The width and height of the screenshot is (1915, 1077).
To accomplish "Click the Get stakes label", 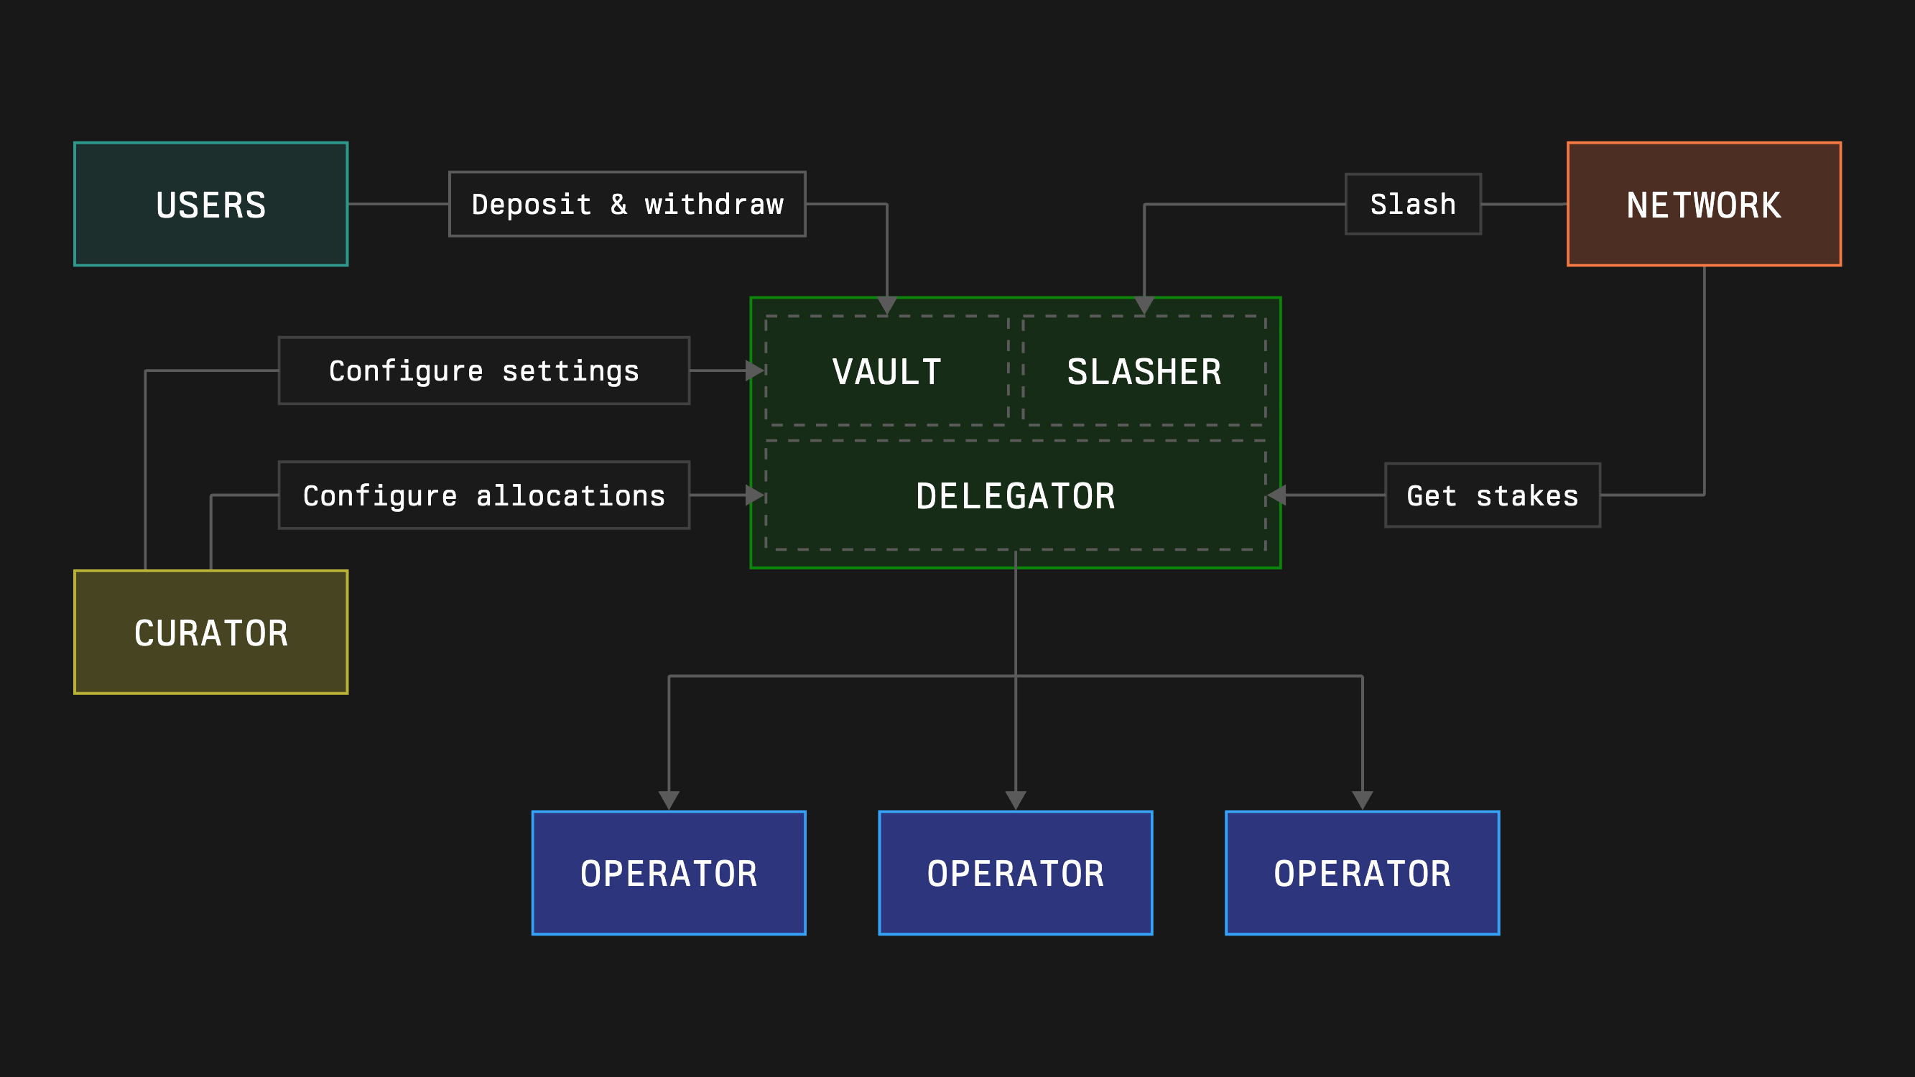I will pos(1491,495).
